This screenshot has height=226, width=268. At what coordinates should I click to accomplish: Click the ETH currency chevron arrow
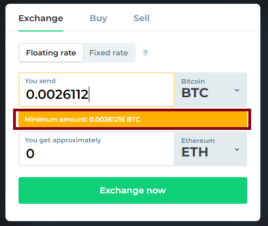237,149
